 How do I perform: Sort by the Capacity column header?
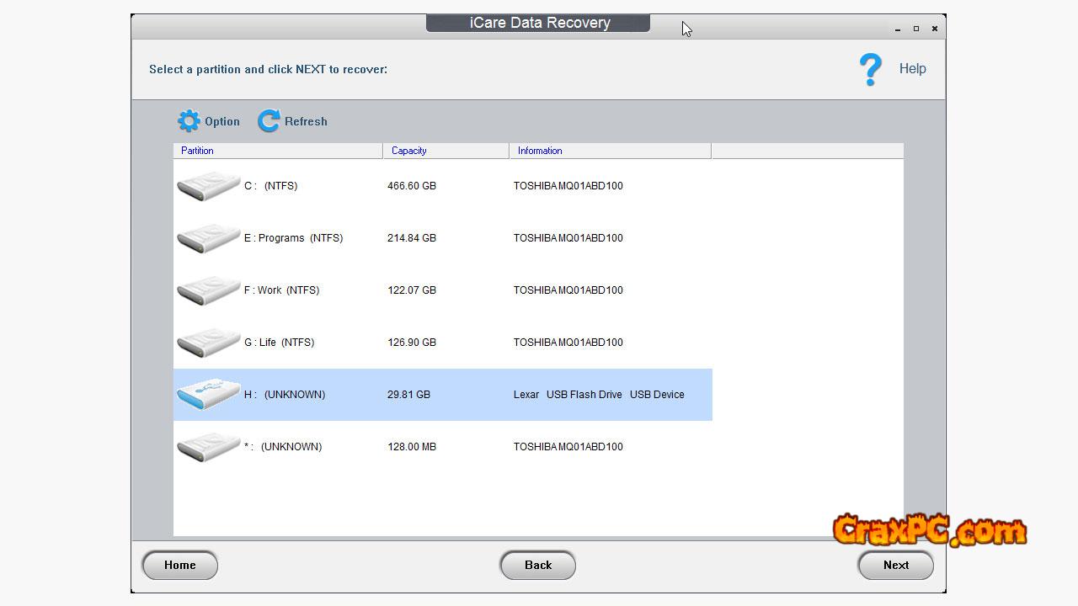click(x=446, y=151)
